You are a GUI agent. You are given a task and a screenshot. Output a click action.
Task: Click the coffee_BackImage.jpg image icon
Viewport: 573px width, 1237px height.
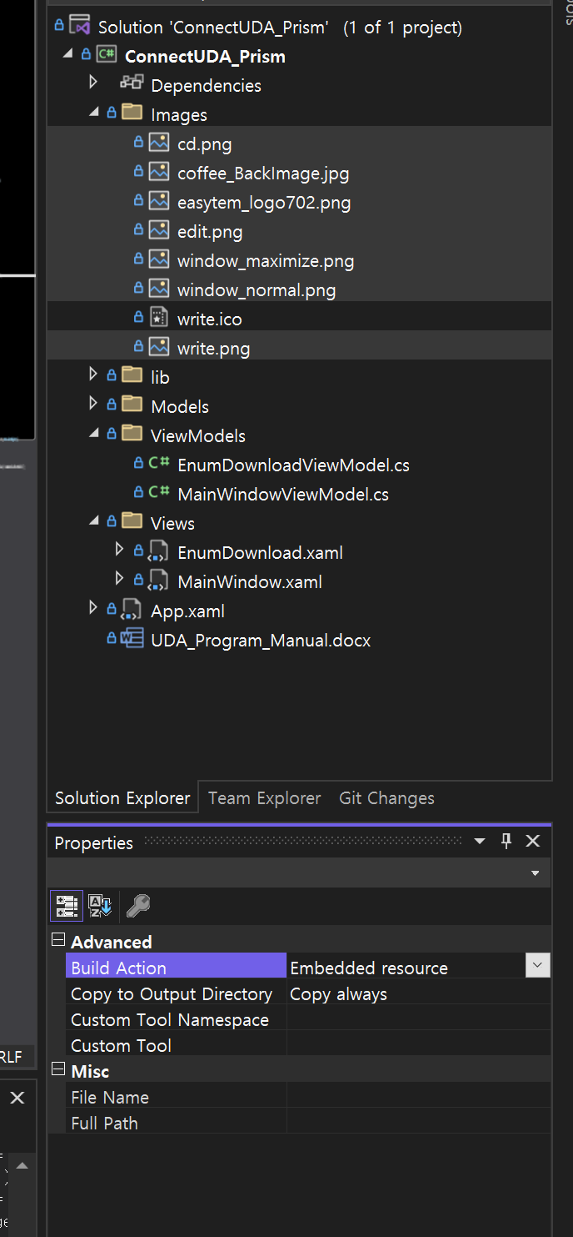[x=159, y=172]
